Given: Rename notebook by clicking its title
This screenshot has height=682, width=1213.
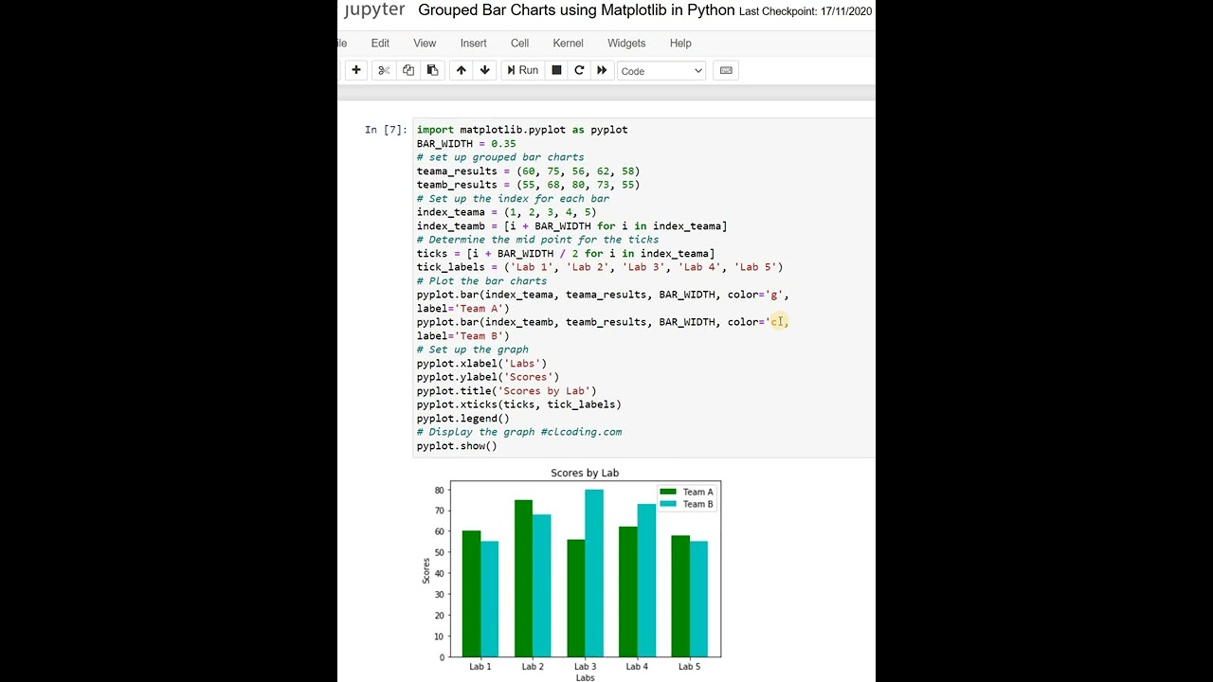Looking at the screenshot, I should [576, 10].
